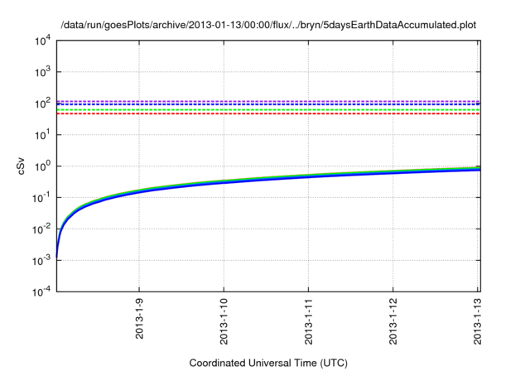Click the x-axis label Coordinated Universal Time (UTC)
The width and height of the screenshot is (530, 371).
coord(268,363)
